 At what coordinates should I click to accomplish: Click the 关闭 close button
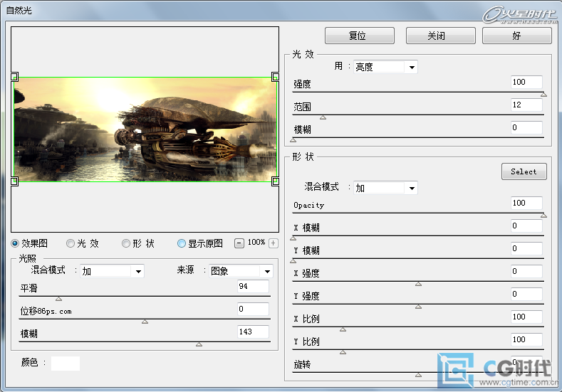(440, 36)
